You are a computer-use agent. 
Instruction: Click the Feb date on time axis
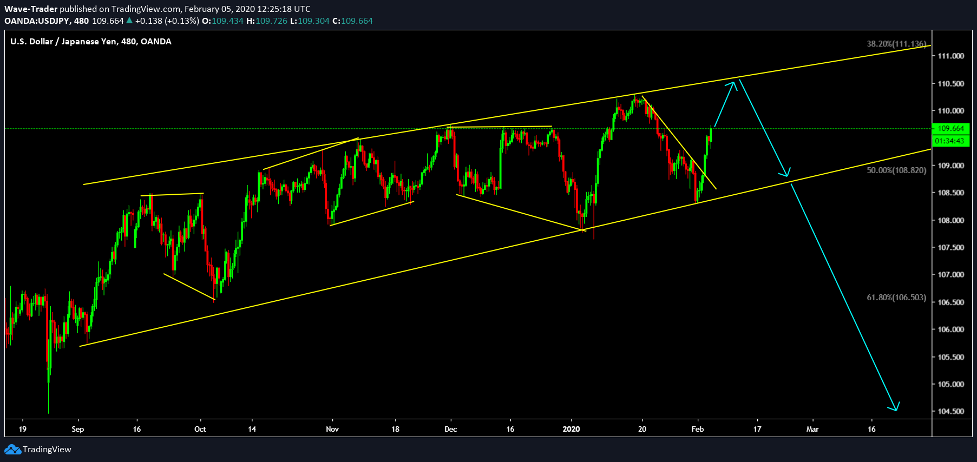click(698, 429)
